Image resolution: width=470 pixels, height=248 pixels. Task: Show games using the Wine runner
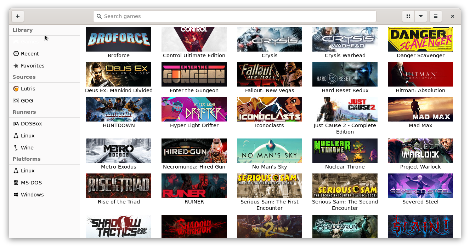26,147
